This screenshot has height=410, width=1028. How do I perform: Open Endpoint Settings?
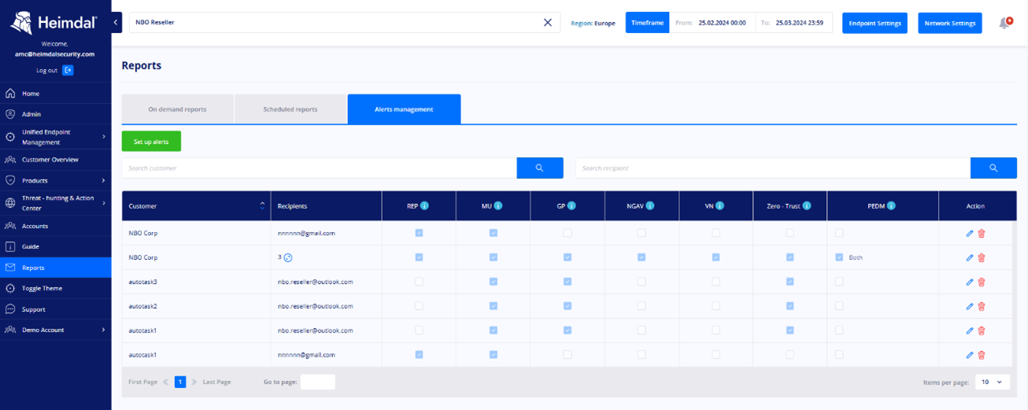[875, 23]
